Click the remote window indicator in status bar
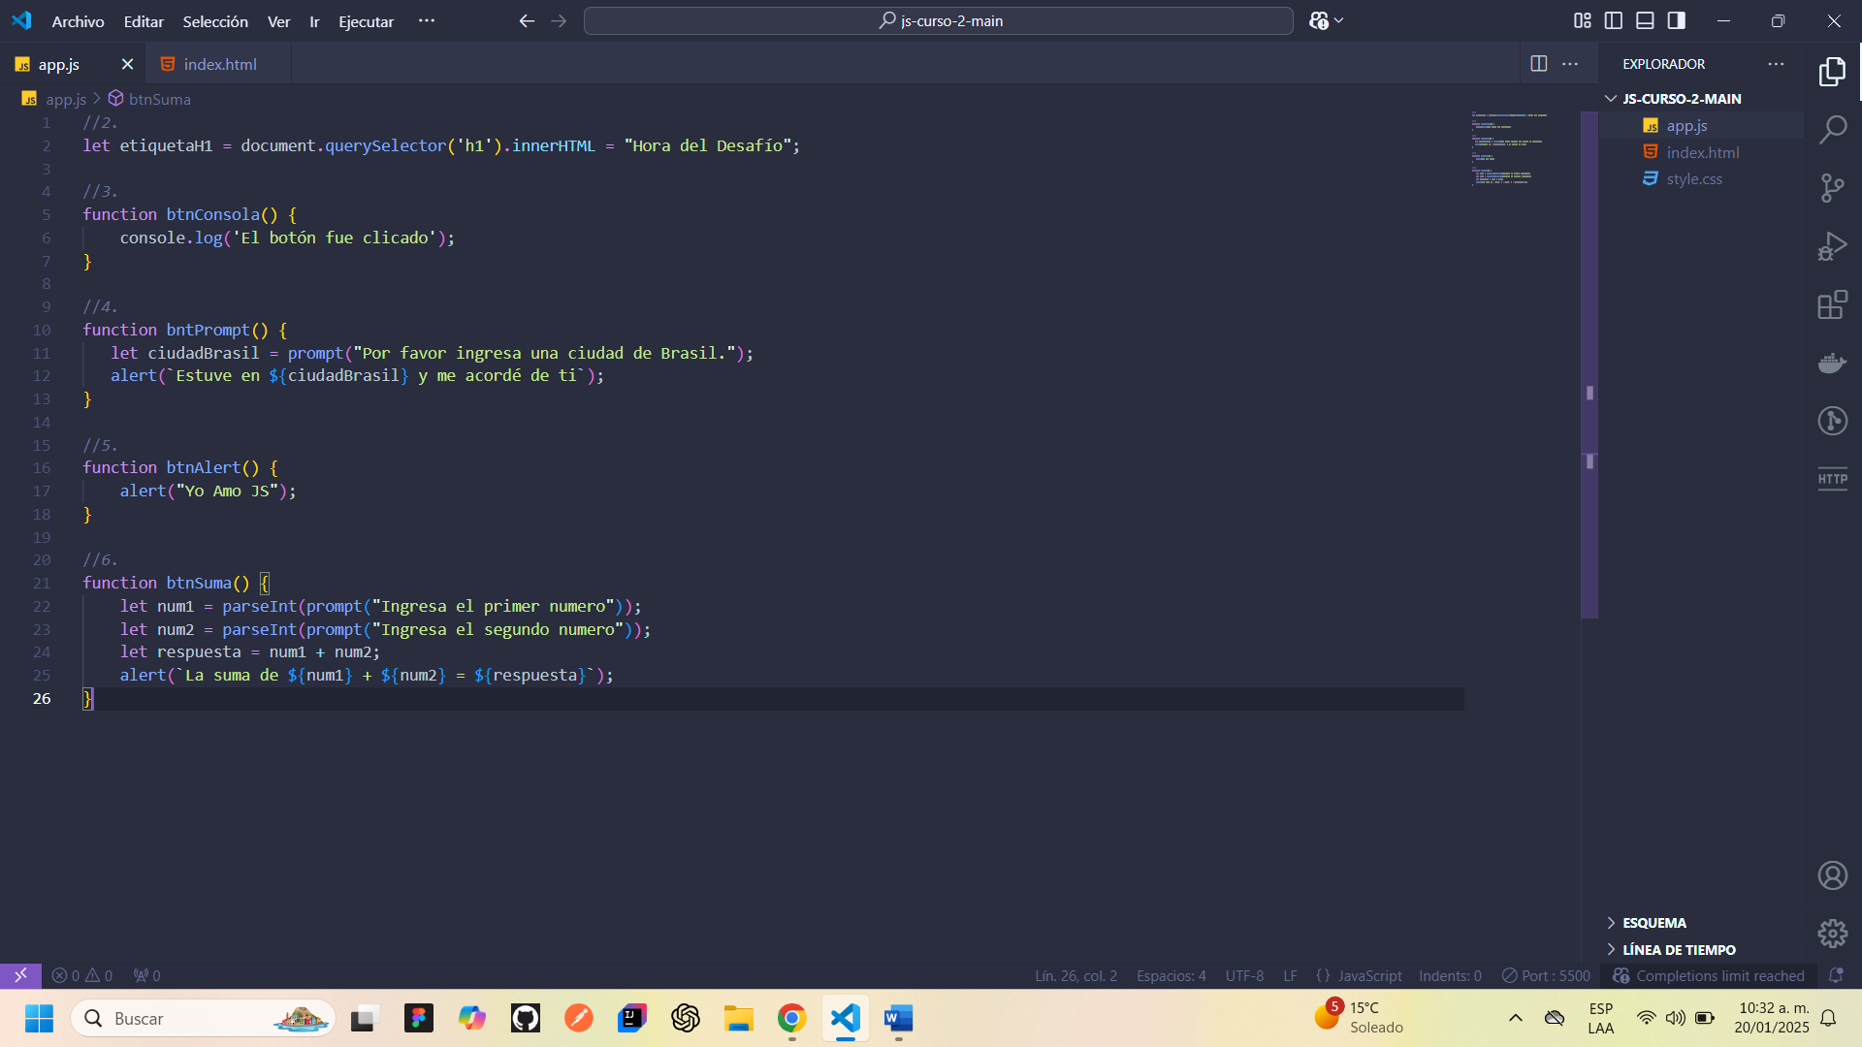 tap(20, 975)
